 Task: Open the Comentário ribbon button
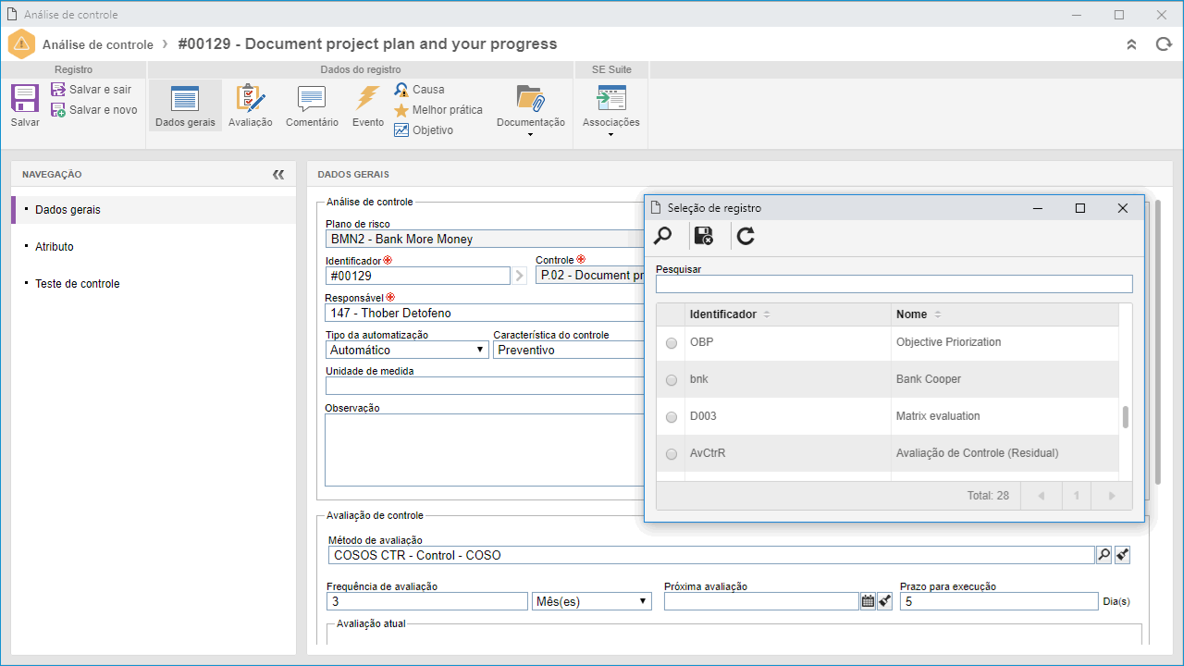tap(312, 105)
